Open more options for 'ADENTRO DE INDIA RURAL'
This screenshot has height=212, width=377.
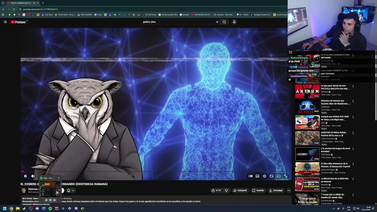pyautogui.click(x=353, y=133)
